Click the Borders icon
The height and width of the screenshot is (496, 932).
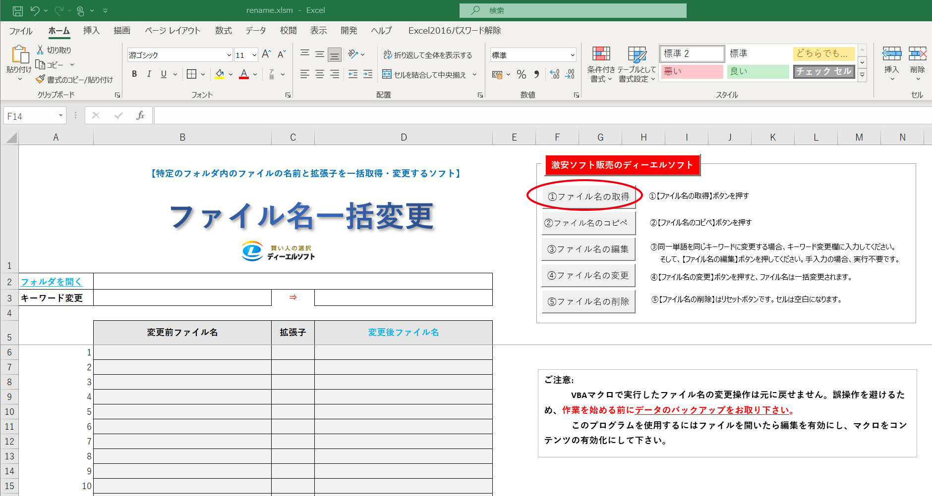(191, 74)
